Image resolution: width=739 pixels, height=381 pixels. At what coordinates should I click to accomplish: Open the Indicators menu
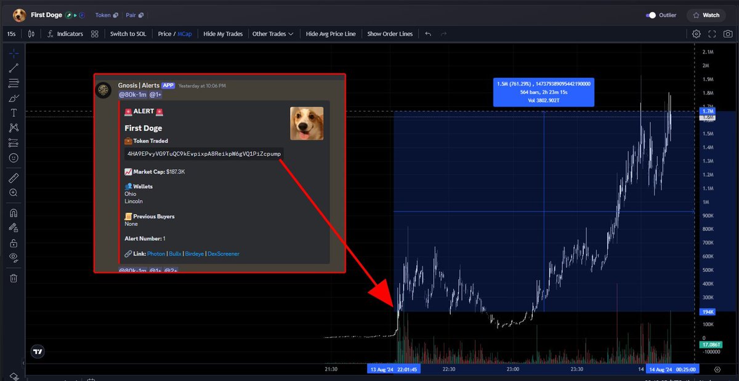click(65, 34)
